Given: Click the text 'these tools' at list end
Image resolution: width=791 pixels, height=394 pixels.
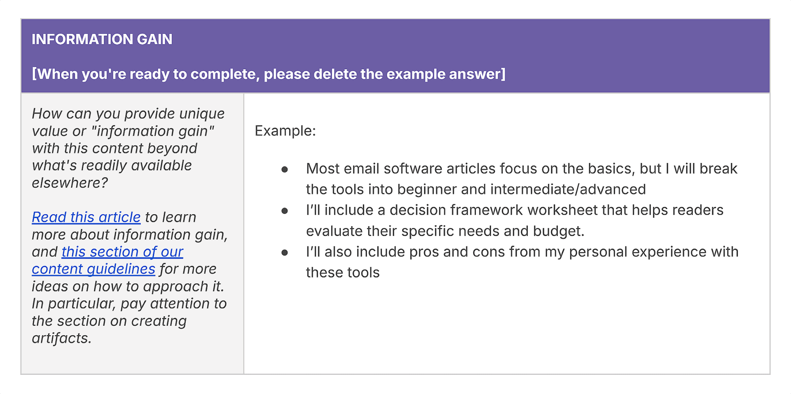Looking at the screenshot, I should [343, 273].
